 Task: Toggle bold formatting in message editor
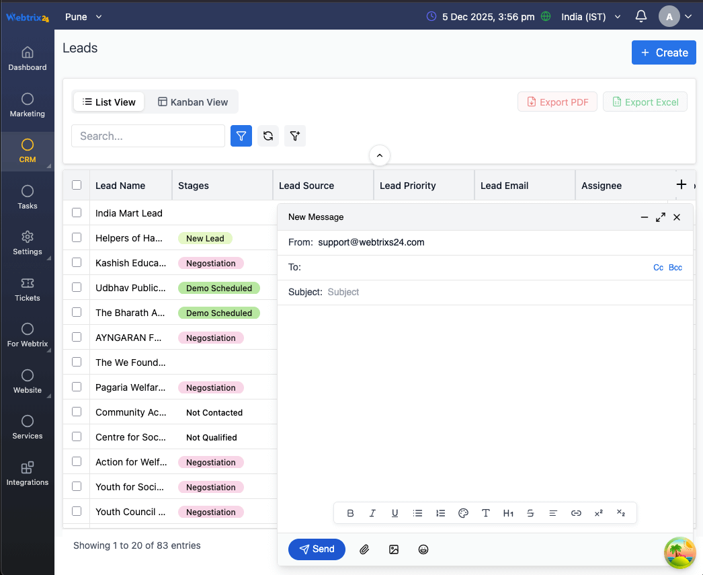(x=350, y=513)
